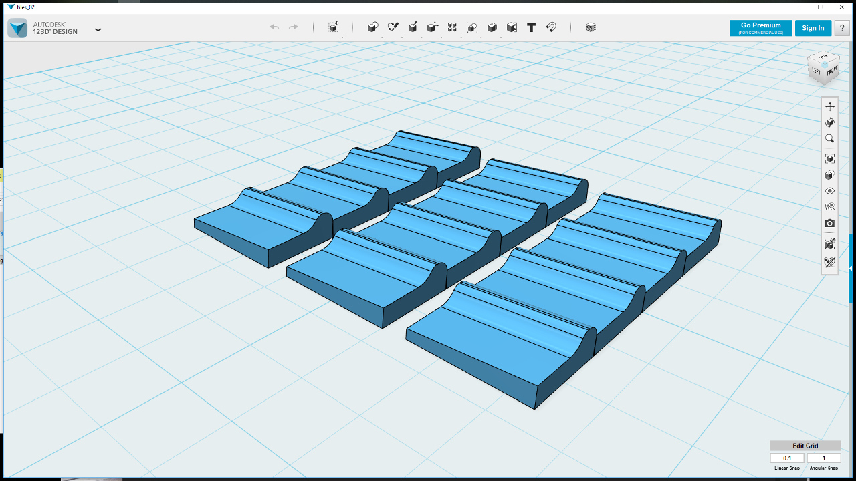The image size is (856, 481).
Task: Toggle grid visibility in the navigation bar
Action: [x=830, y=207]
